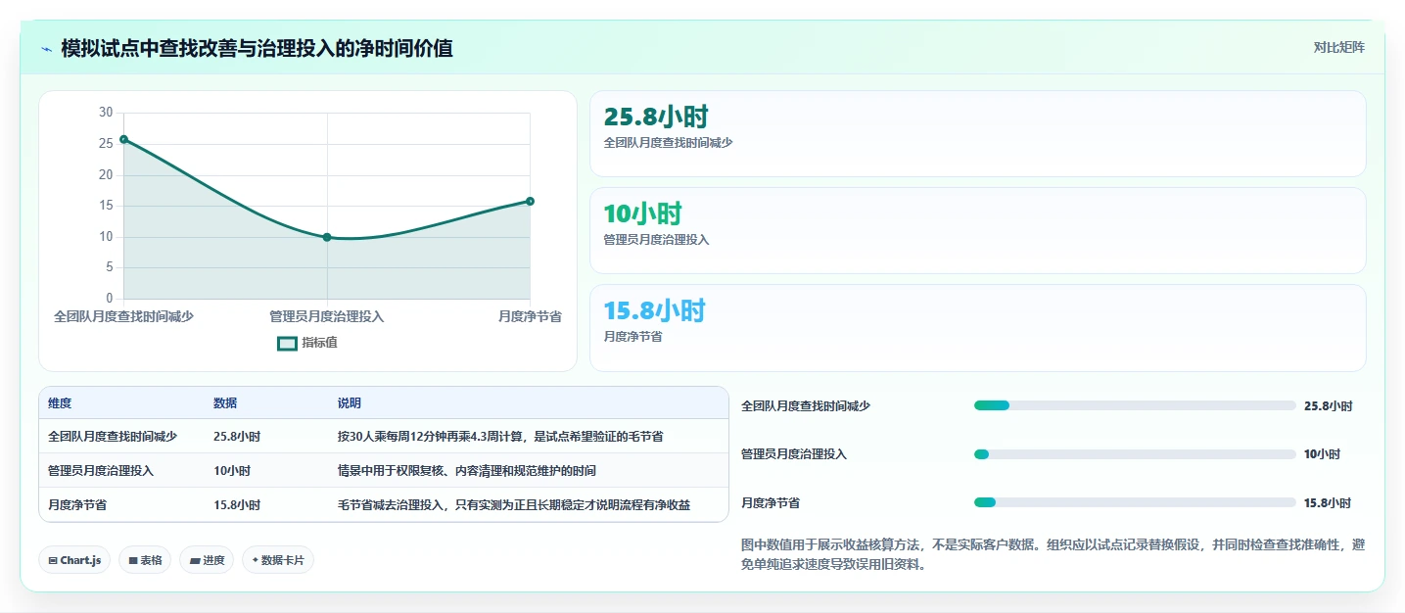Click the 10小时 stat card value

click(642, 214)
